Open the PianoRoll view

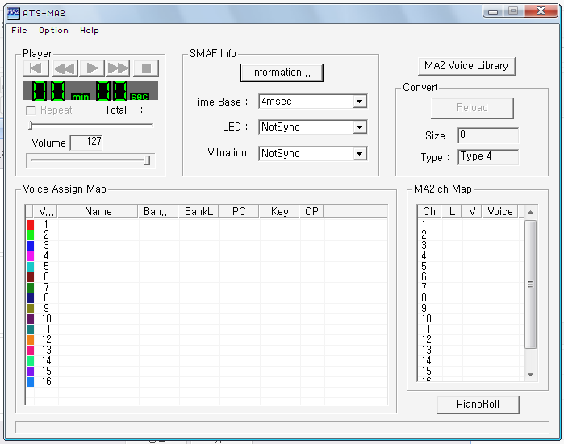478,405
